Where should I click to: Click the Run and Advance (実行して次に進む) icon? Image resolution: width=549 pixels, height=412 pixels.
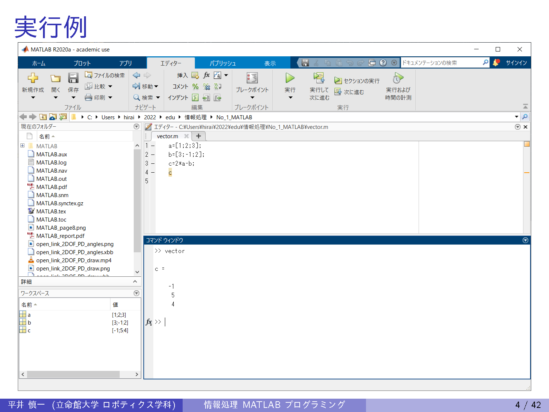[x=319, y=78]
